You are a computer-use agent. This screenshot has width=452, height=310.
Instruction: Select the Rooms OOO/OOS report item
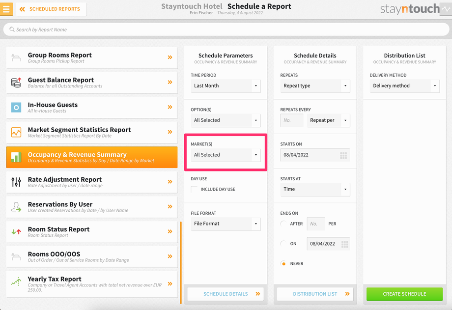tap(92, 256)
